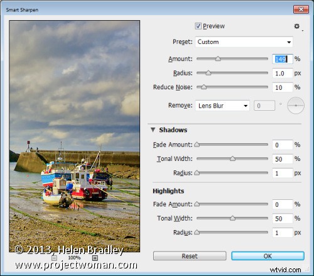This screenshot has width=314, height=276.
Task: Click the Shadows Radius slider thumb
Action: pyautogui.click(x=197, y=173)
